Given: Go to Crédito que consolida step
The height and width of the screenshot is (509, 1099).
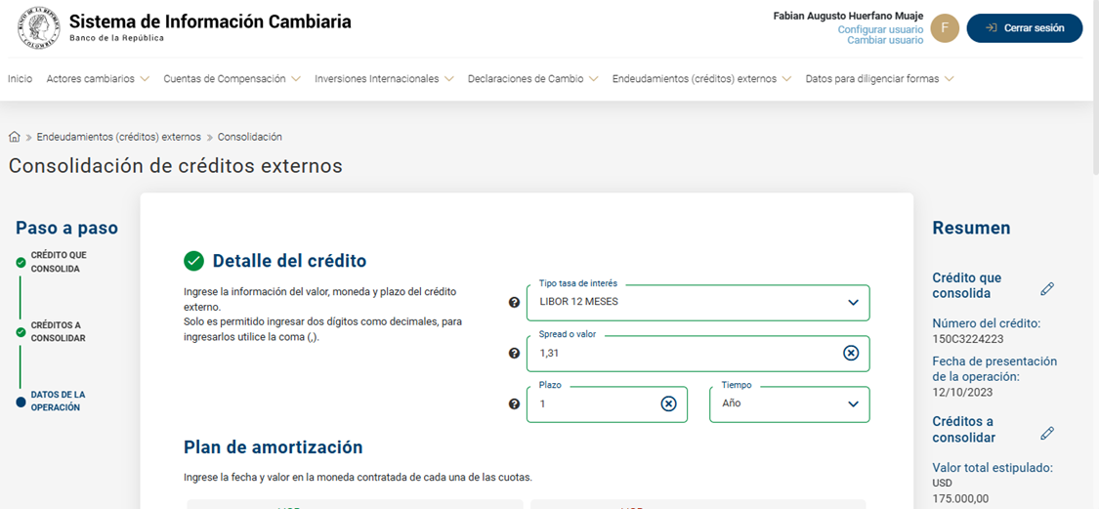Looking at the screenshot, I should pyautogui.click(x=58, y=262).
